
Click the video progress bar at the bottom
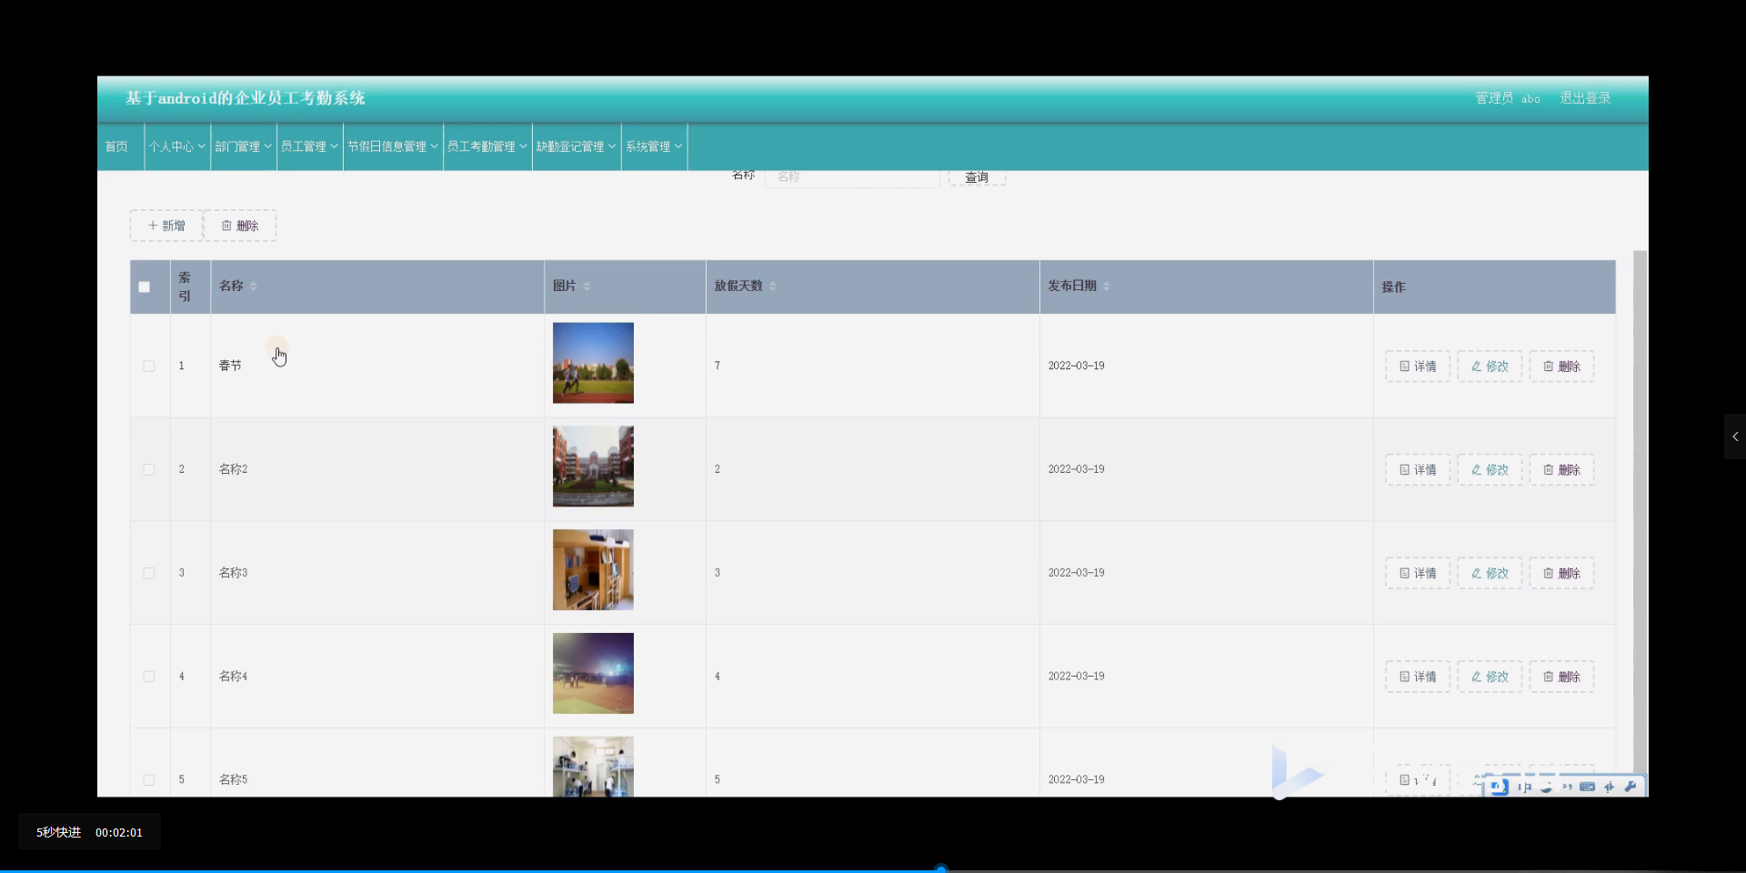(x=941, y=868)
